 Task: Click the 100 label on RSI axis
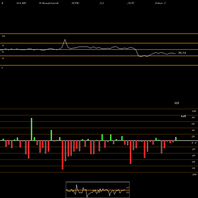click(3, 36)
